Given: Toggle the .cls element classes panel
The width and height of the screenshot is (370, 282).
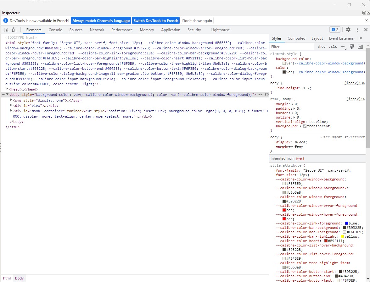Looking at the screenshot, I should [333, 47].
